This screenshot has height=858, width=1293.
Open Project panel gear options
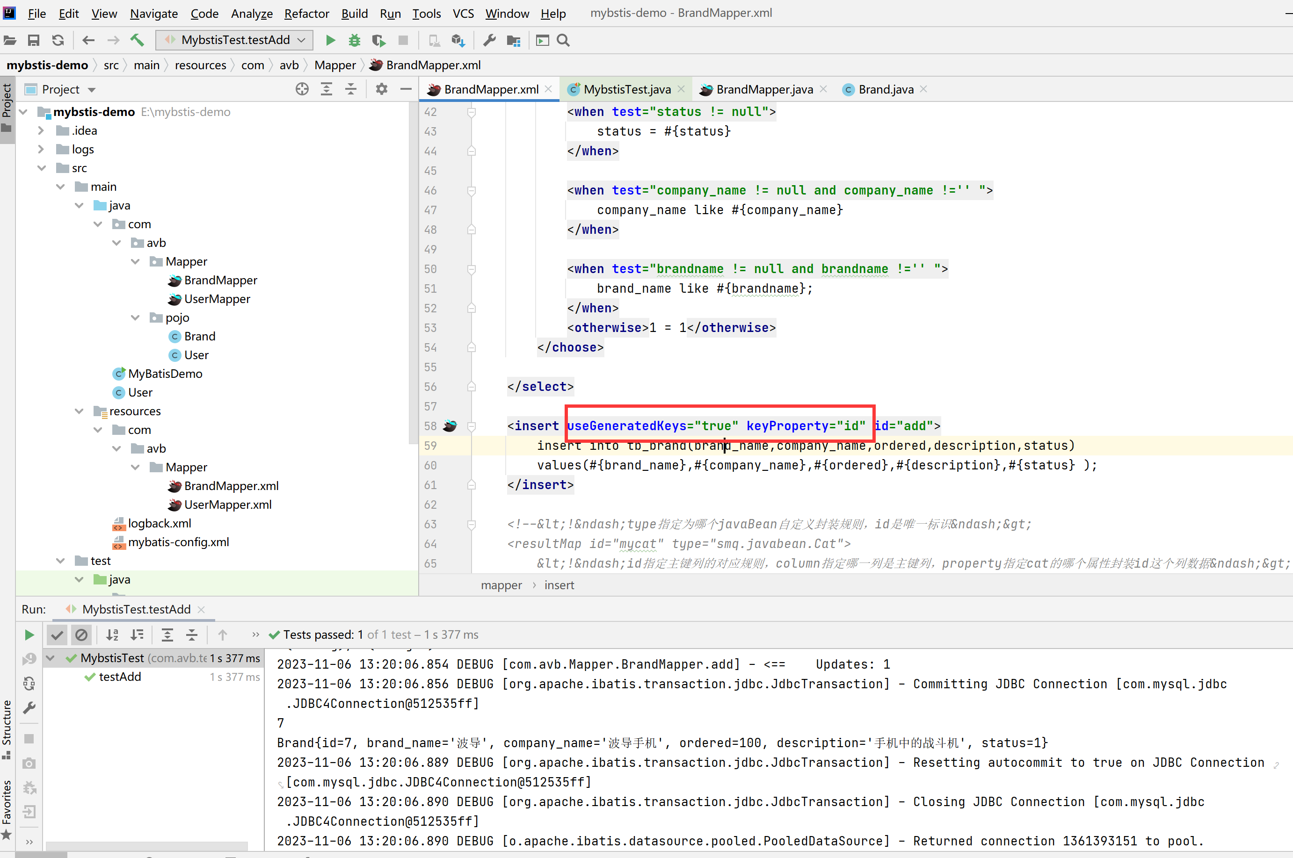click(382, 89)
